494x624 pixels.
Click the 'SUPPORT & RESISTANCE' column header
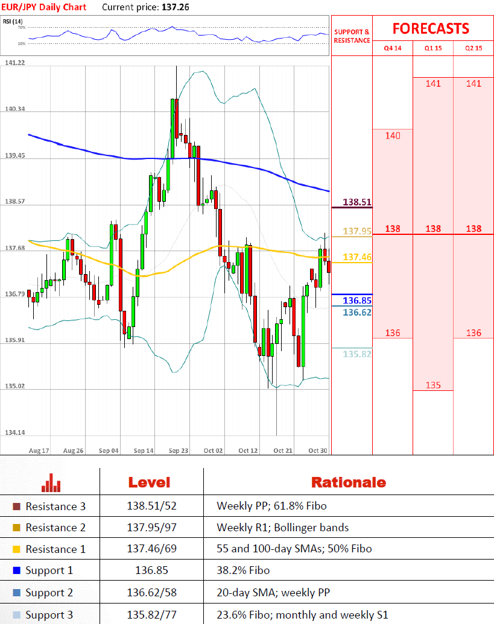(352, 36)
